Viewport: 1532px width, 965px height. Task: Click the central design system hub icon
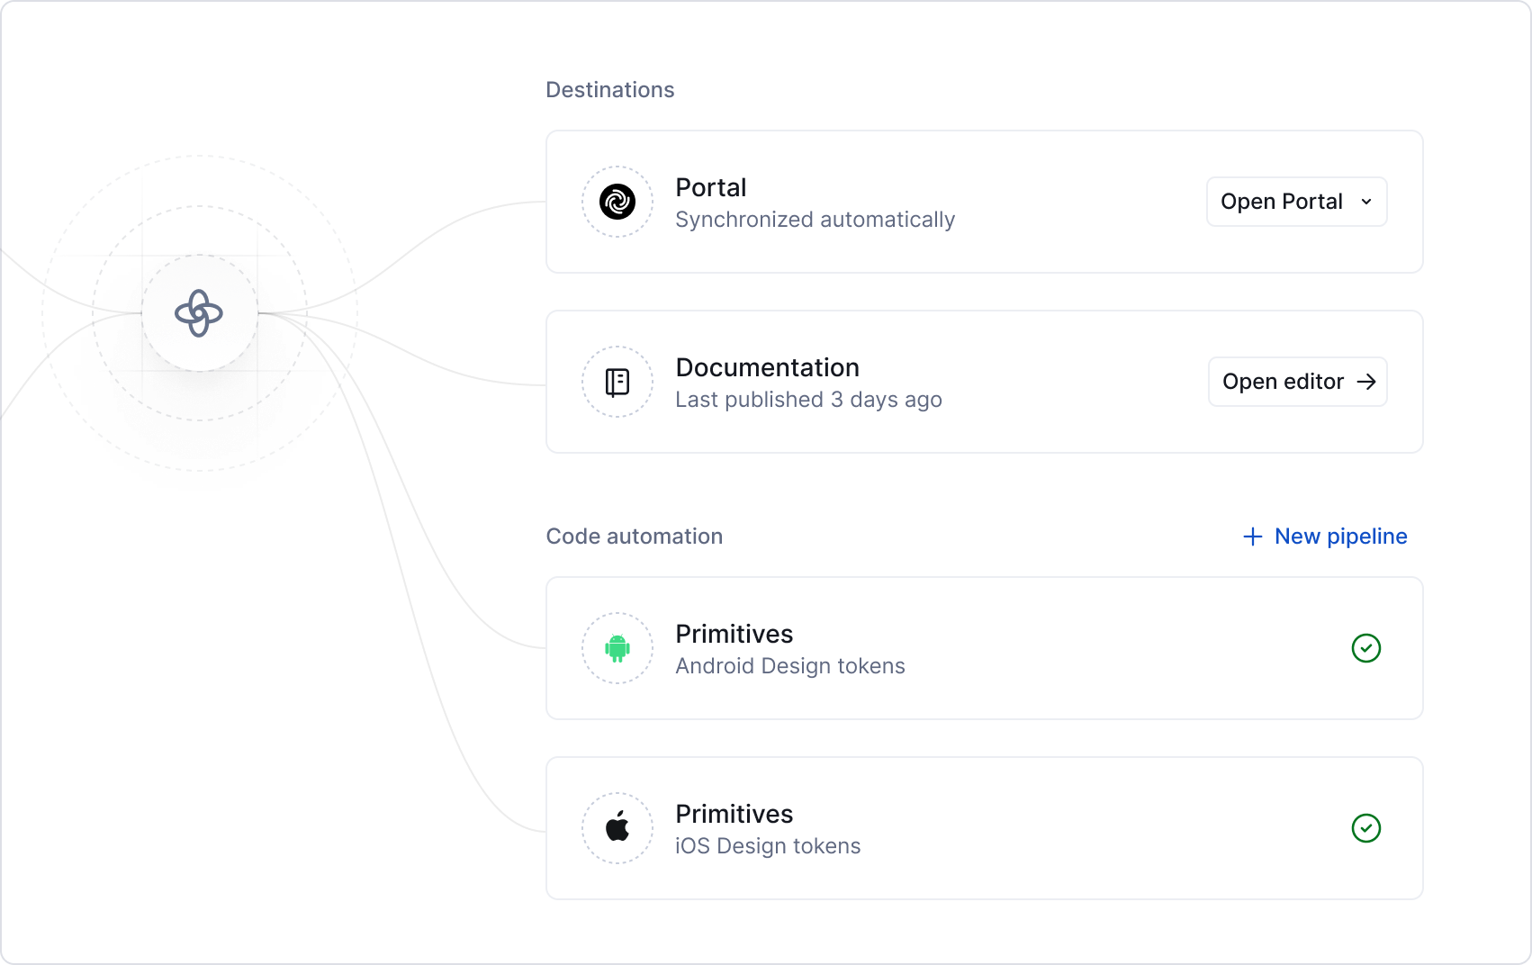click(200, 315)
